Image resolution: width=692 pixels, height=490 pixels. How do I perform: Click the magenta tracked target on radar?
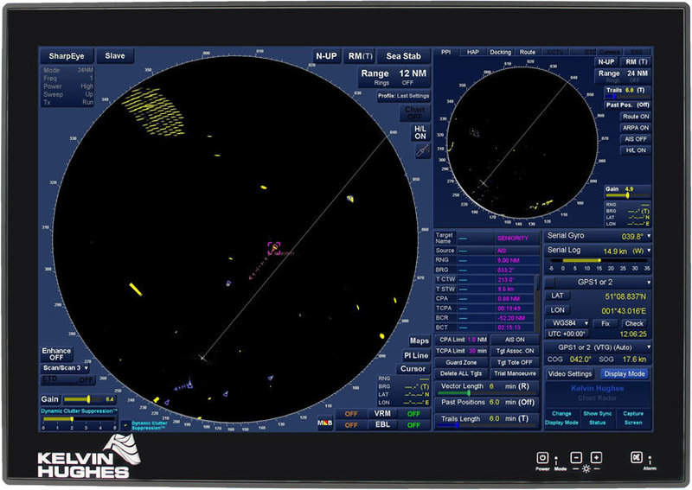274,248
